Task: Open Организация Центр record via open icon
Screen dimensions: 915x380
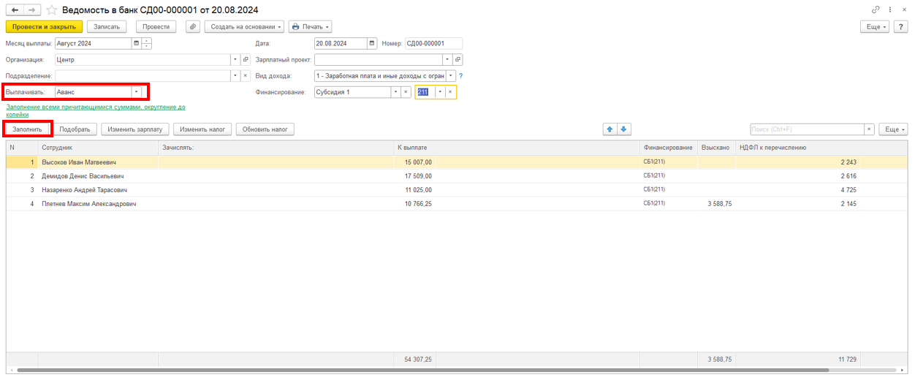Action: click(x=246, y=60)
